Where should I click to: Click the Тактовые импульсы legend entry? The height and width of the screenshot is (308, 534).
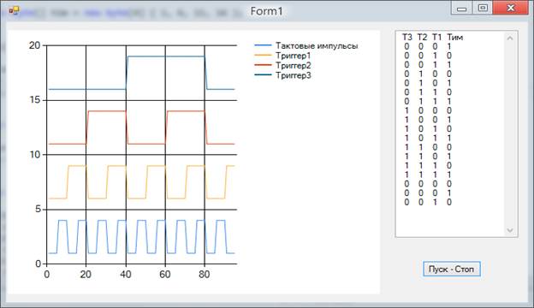point(306,45)
